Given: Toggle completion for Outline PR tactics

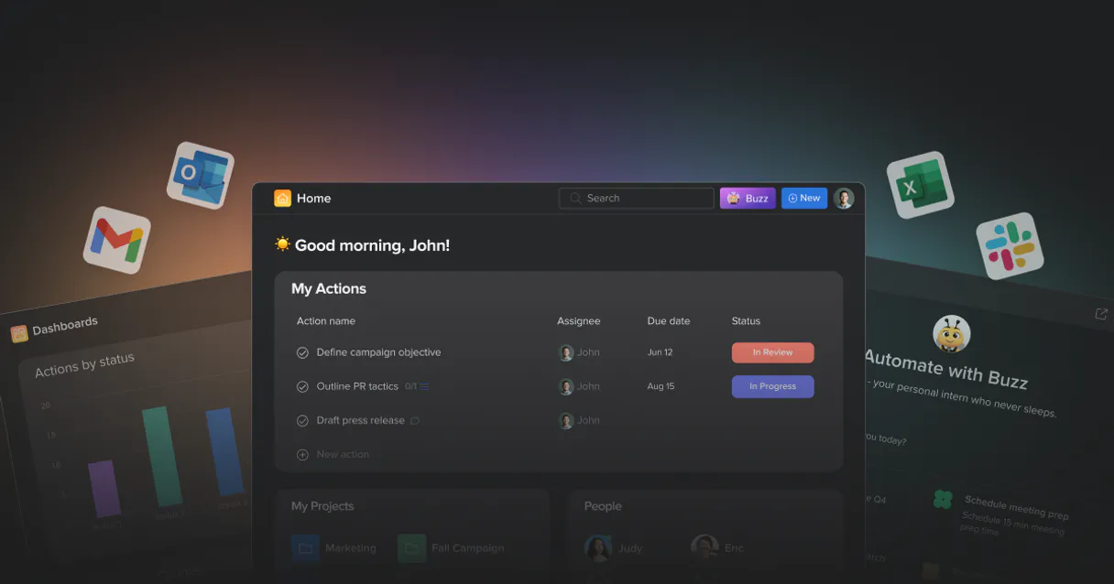Looking at the screenshot, I should pyautogui.click(x=302, y=386).
